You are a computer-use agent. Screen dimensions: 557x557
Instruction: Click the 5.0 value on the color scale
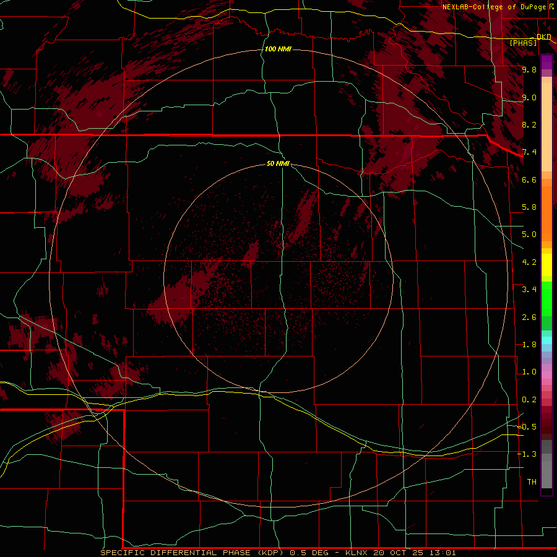point(529,235)
